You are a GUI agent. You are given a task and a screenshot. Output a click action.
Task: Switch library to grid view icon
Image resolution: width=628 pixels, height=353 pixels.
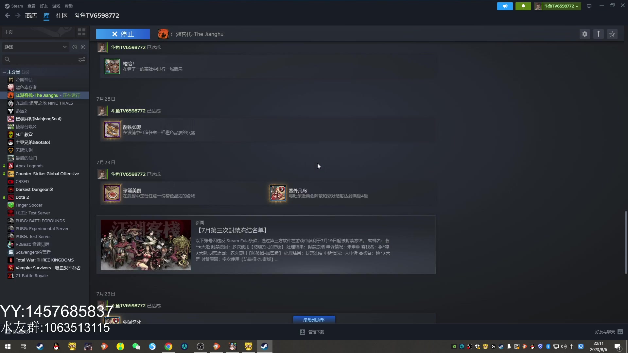(x=82, y=32)
